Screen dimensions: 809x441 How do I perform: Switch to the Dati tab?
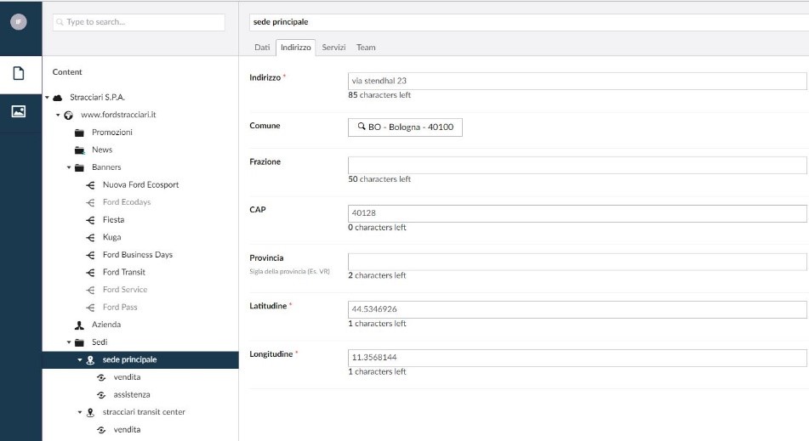[262, 48]
